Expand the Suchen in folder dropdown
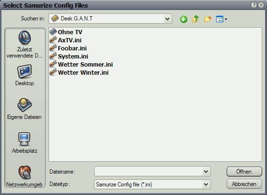 tap(168, 19)
